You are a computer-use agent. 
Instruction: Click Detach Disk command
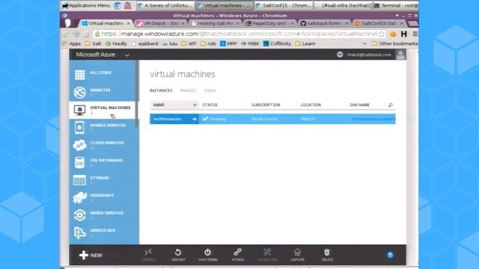267,255
